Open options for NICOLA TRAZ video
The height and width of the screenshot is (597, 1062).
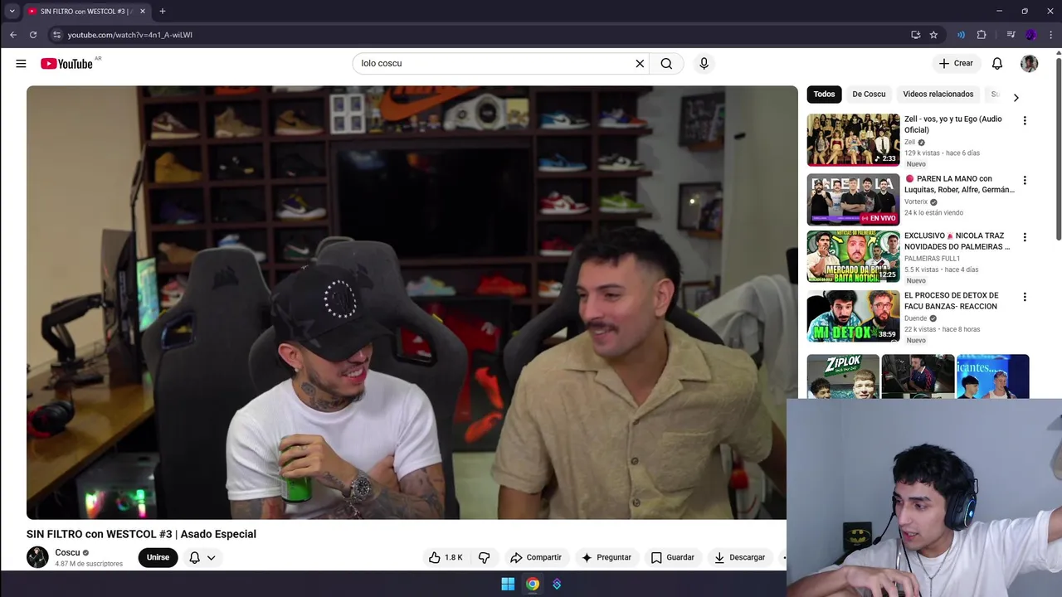(1025, 237)
